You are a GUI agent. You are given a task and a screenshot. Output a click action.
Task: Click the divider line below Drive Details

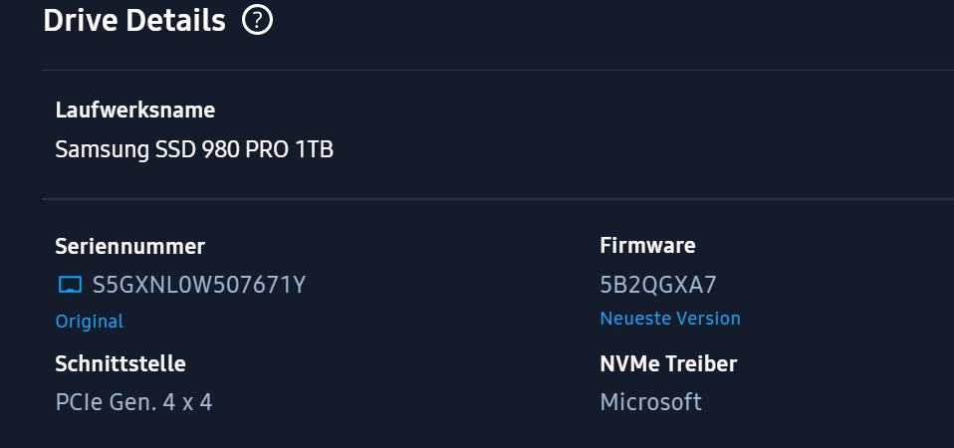click(498, 71)
